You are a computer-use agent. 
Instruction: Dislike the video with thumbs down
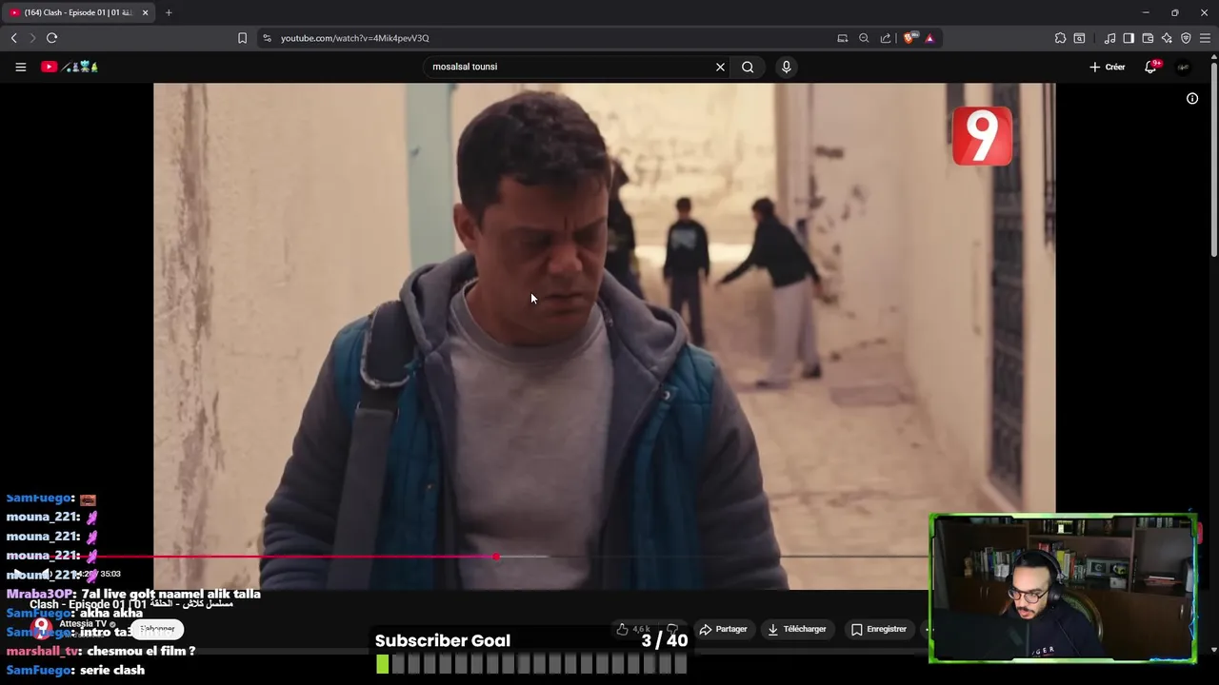672,629
